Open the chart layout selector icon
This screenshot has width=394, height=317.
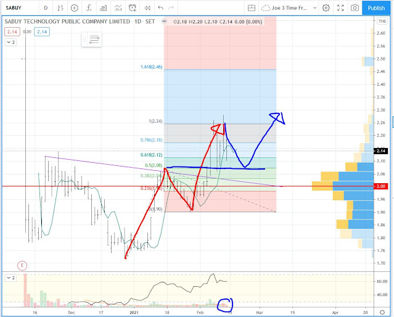(x=252, y=8)
